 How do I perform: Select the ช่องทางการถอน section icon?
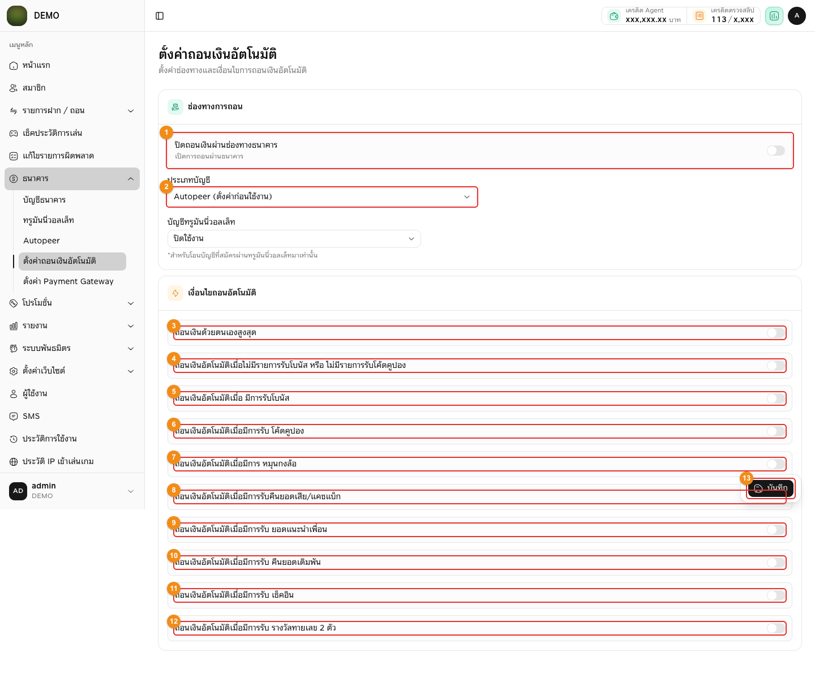[x=175, y=107]
